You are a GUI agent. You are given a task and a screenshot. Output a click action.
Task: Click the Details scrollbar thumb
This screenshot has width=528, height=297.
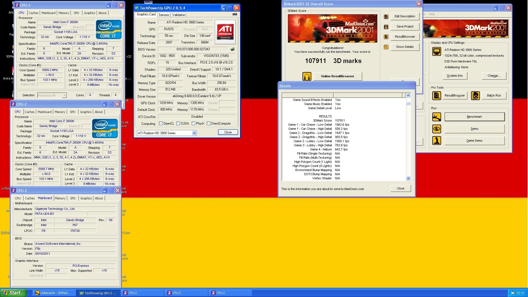408,104
